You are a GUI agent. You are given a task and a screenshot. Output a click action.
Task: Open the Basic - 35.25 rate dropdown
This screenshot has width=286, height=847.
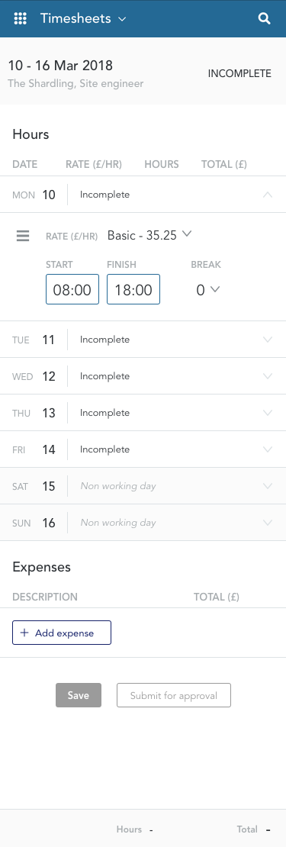(x=149, y=235)
